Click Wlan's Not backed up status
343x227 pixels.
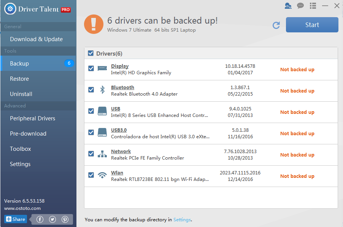[x=297, y=176]
